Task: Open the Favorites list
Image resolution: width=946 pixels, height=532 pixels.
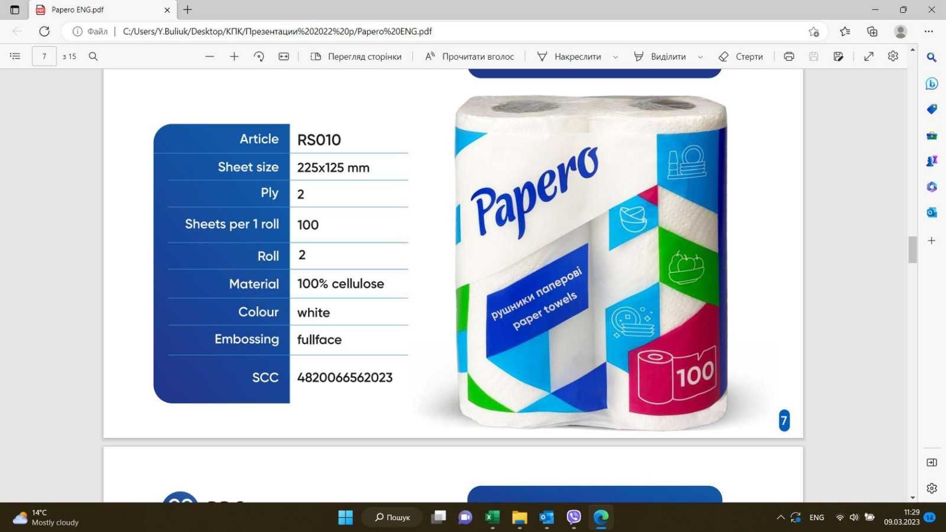Action: (x=845, y=31)
